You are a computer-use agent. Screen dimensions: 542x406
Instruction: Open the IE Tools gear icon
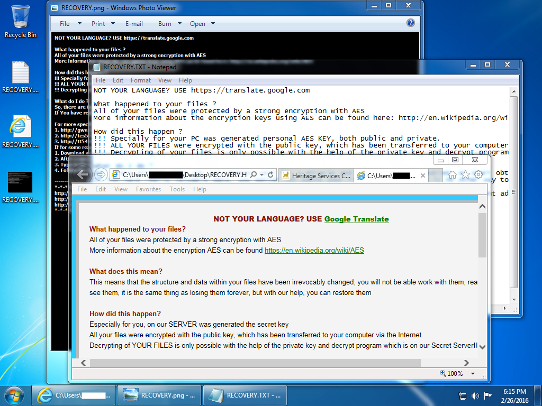(478, 175)
